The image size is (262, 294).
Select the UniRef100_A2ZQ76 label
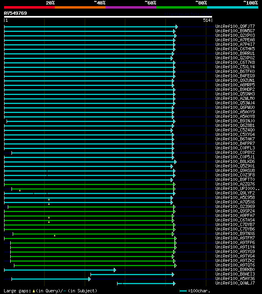tap(235, 184)
